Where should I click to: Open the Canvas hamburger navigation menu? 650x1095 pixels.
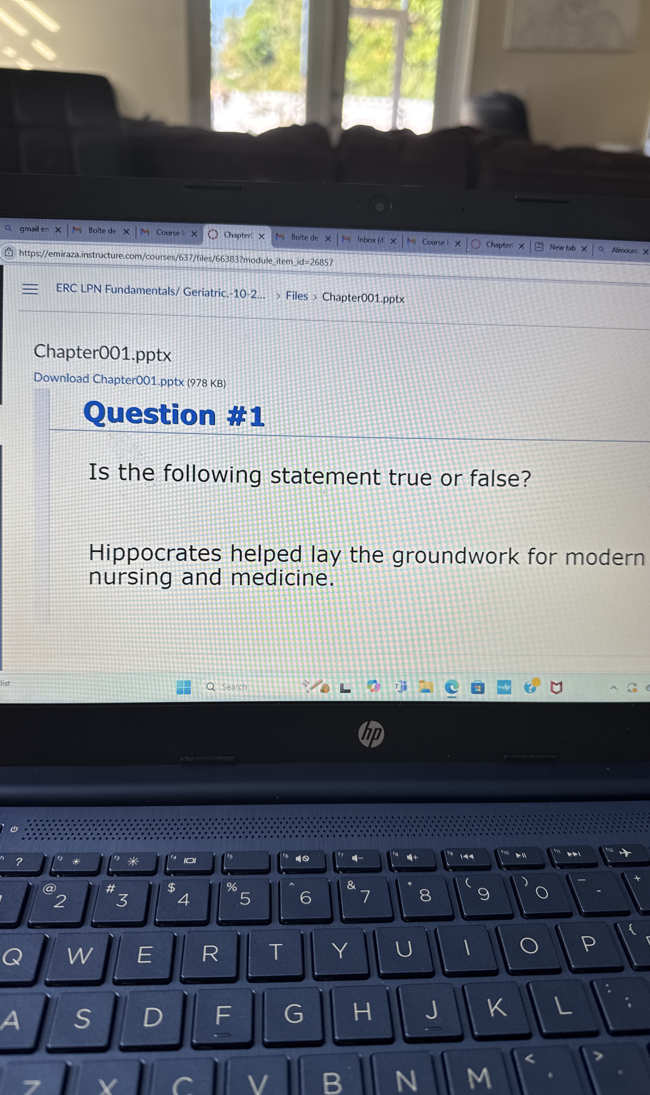pos(30,289)
